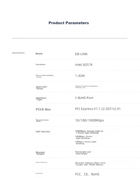Screen dimensions: 140x178
Task: Select the 1 RJ45 Port value
Action: pyautogui.click(x=84, y=98)
